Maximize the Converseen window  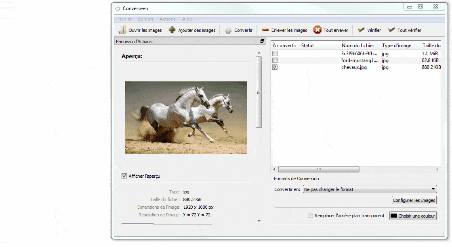tap(420, 6)
